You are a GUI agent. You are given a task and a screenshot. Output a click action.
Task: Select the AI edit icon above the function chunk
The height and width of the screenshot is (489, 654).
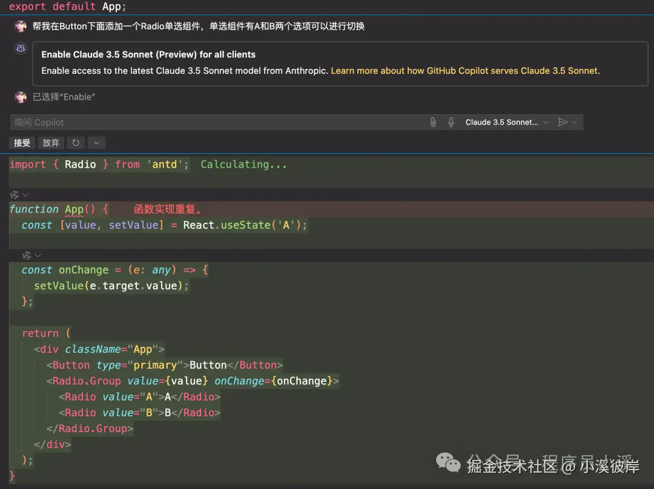tap(15, 195)
